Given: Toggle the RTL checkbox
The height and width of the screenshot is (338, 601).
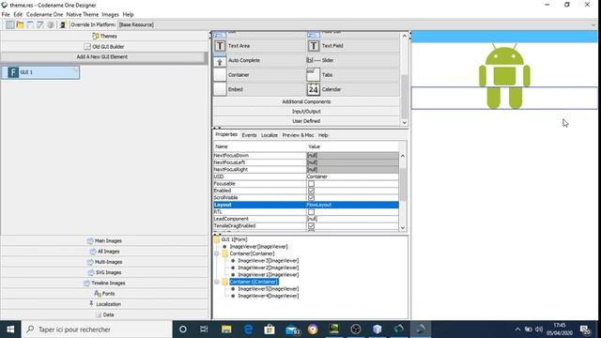Looking at the screenshot, I should [311, 212].
